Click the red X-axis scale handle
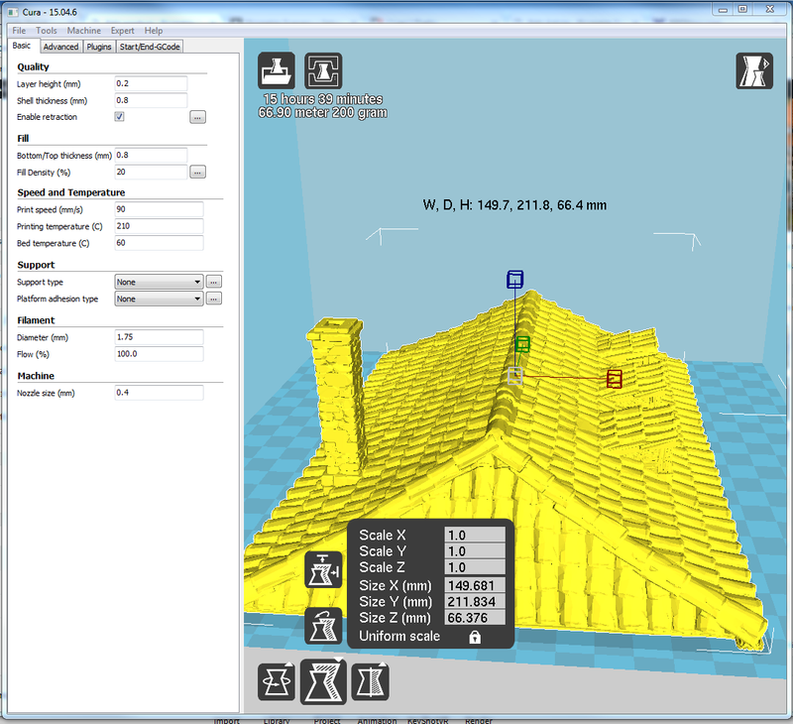The width and height of the screenshot is (793, 724). [x=614, y=379]
